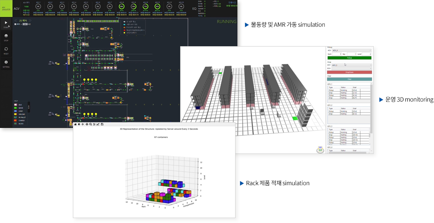
Task: Click the green Pickup button
Action: point(350,58)
